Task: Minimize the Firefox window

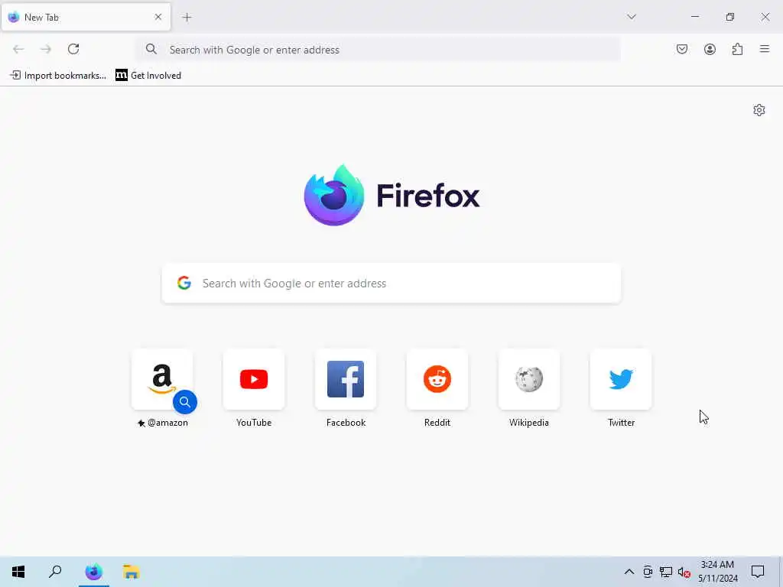Action: tap(694, 17)
